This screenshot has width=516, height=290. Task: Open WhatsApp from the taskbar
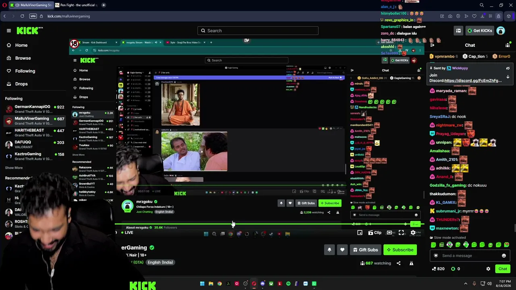[x=314, y=284]
